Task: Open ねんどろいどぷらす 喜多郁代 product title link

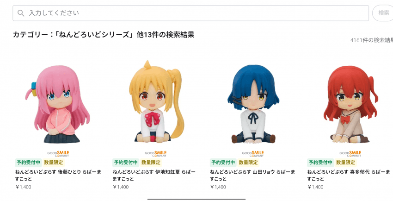Action: coord(349,176)
